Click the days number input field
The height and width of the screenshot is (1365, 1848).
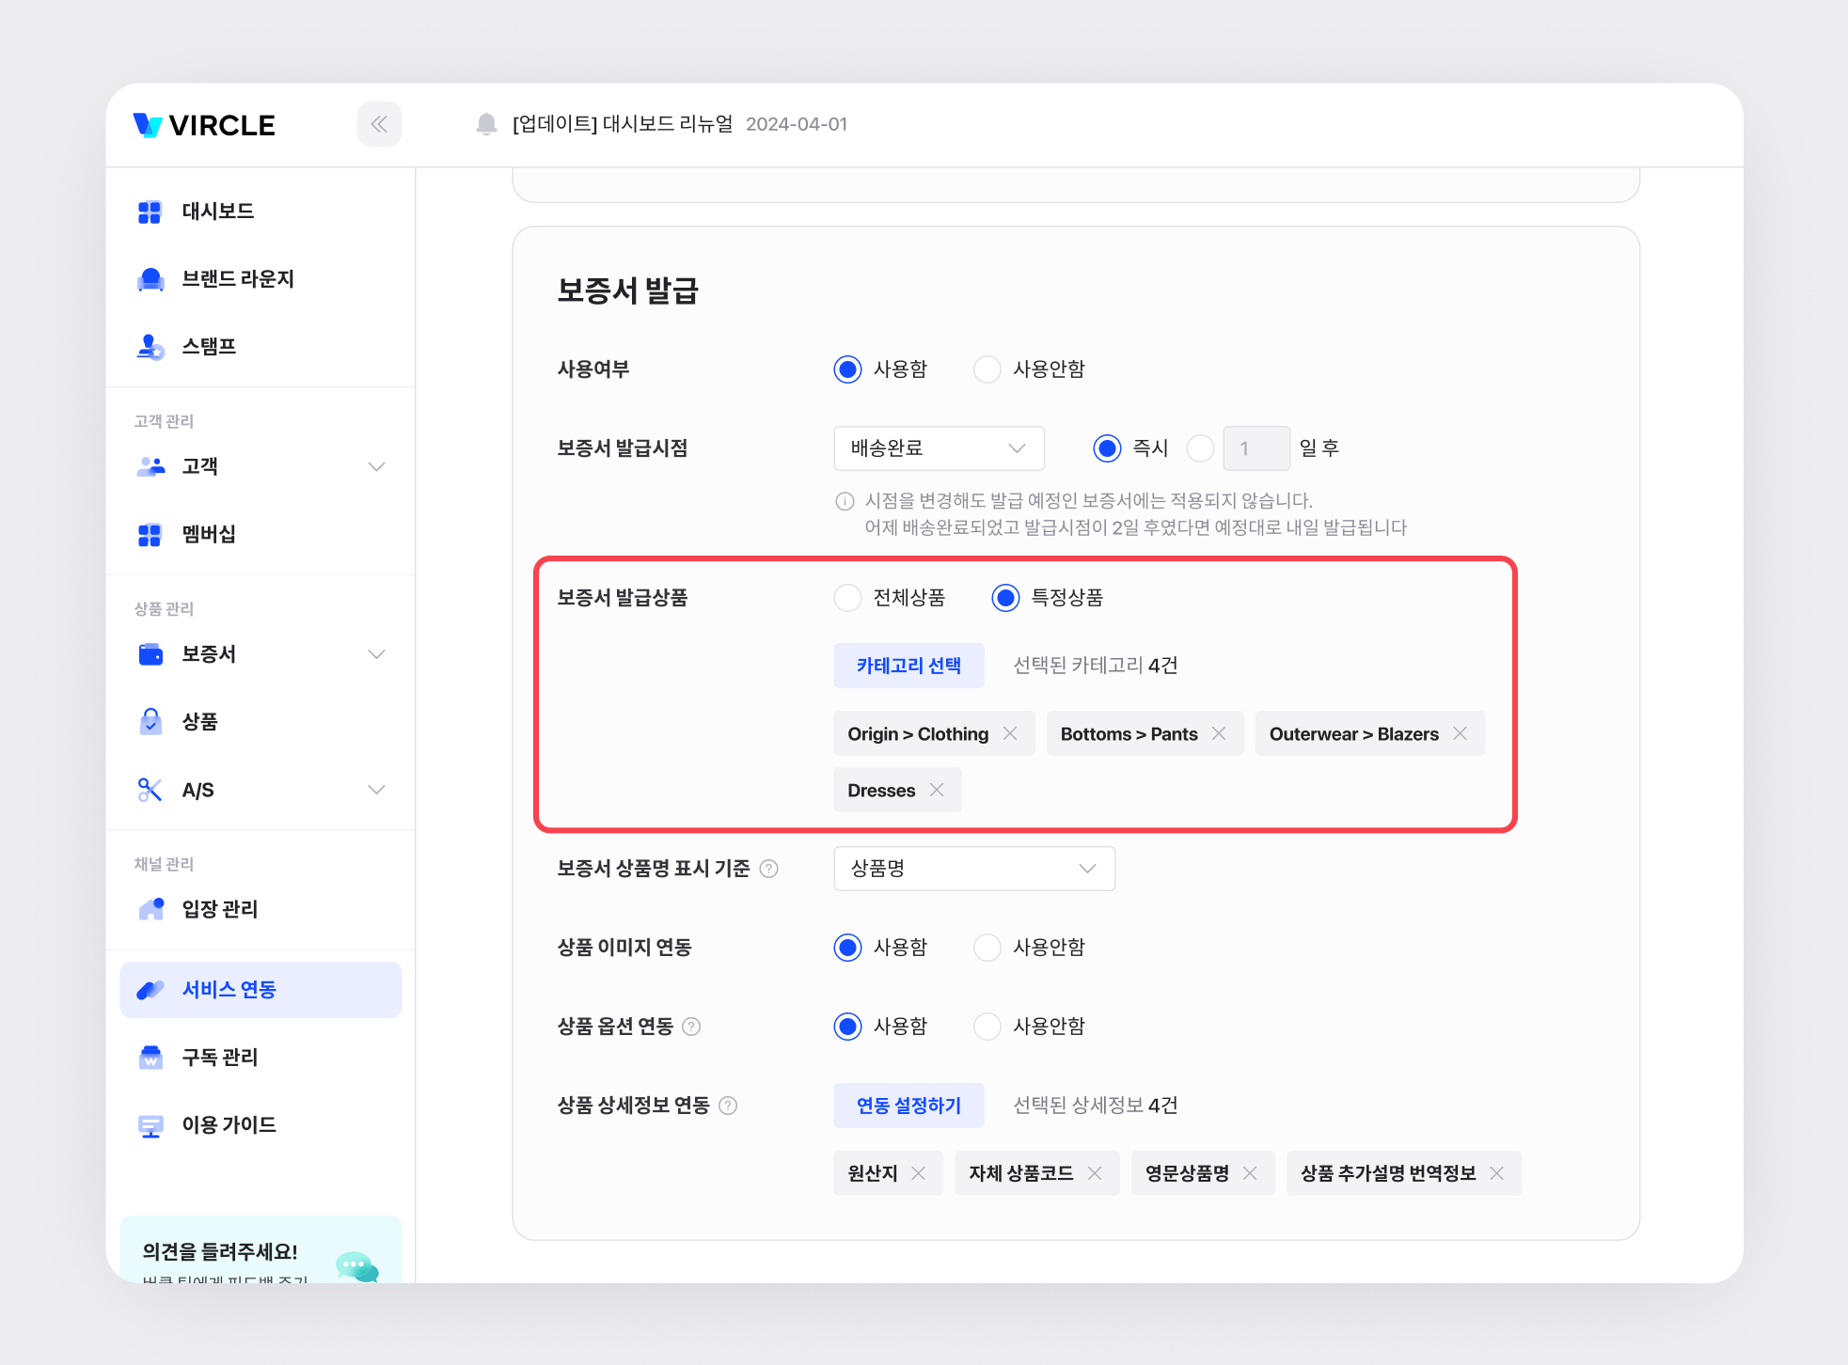click(x=1256, y=448)
